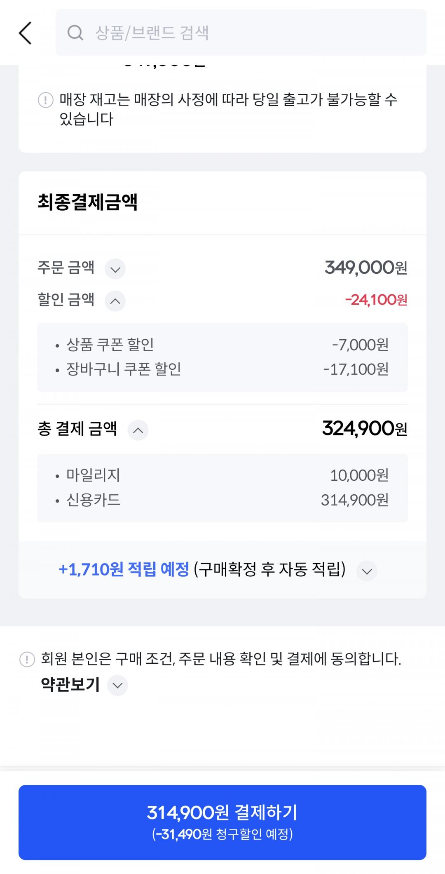Tap the info icon beside 회원 본인은 agreement

click(27, 659)
